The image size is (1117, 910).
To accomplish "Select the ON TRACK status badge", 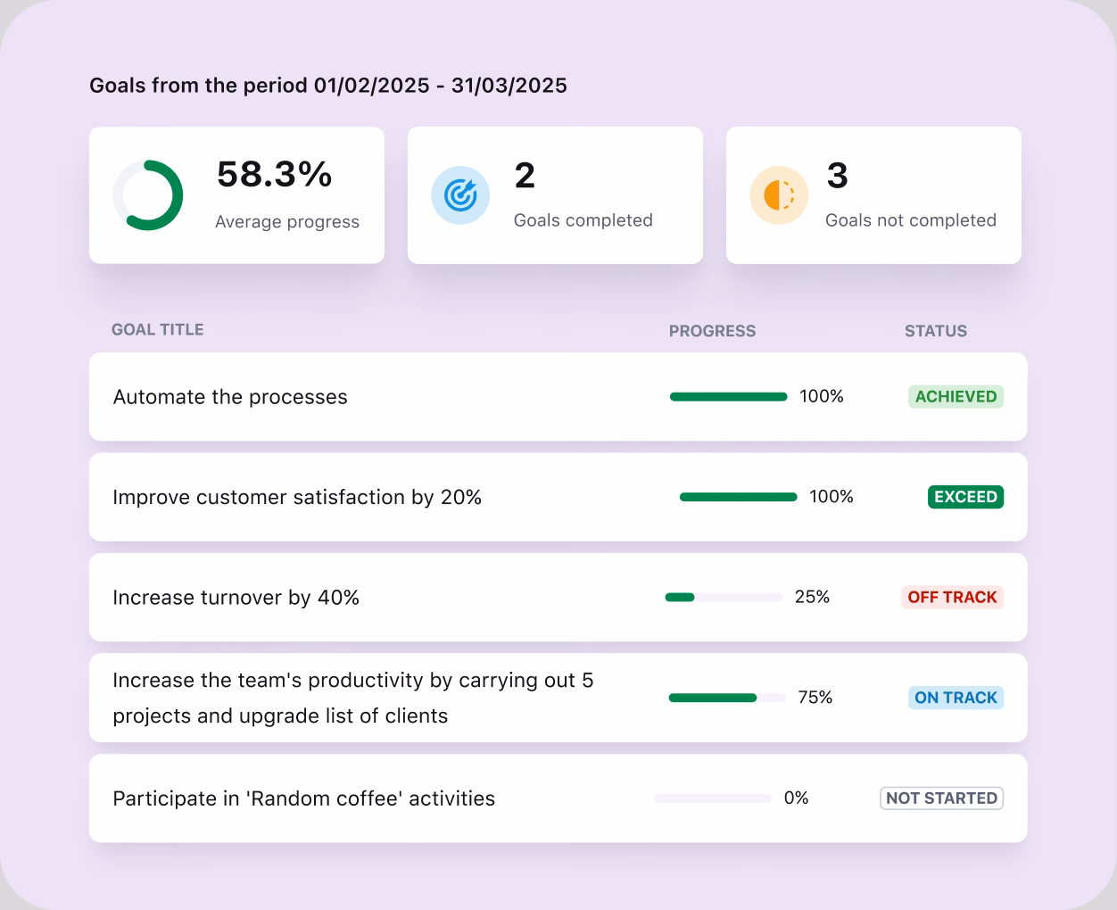I will (x=956, y=698).
